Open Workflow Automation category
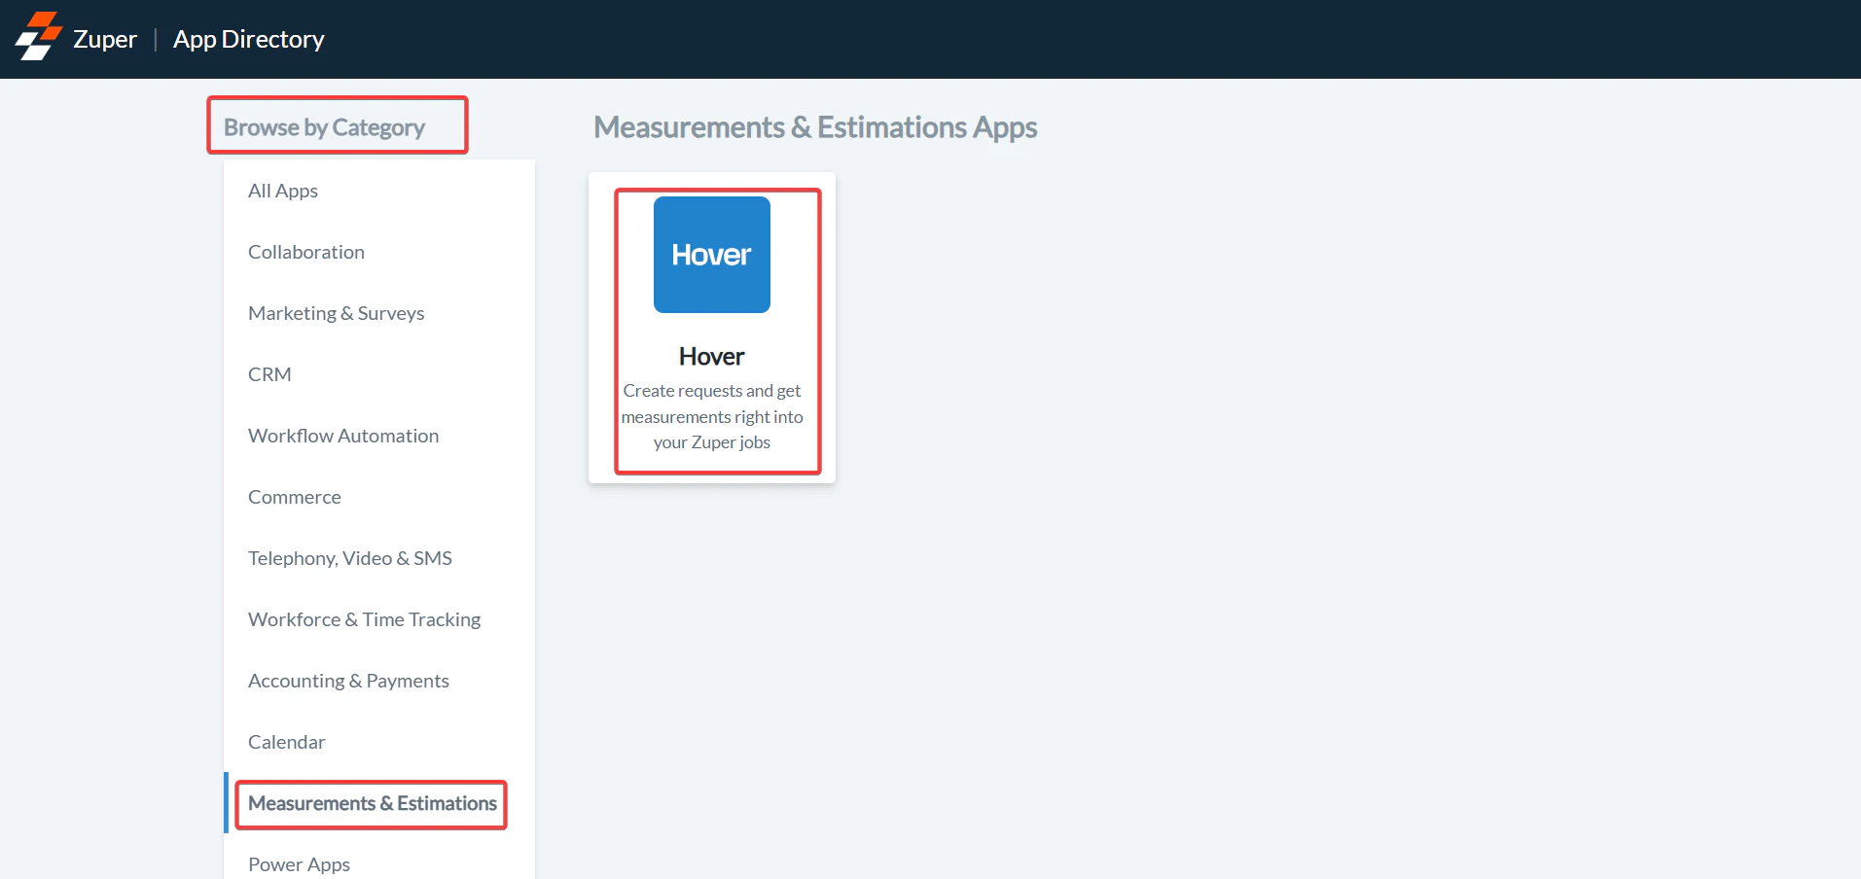The width and height of the screenshot is (1861, 879). (343, 436)
